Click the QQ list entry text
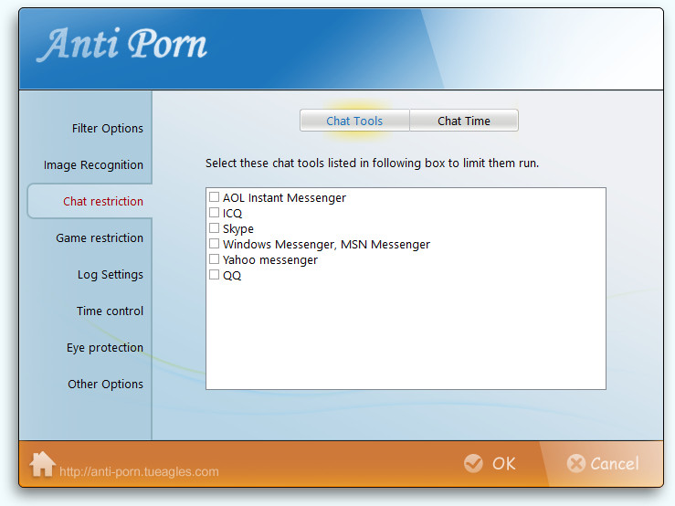 pyautogui.click(x=232, y=275)
